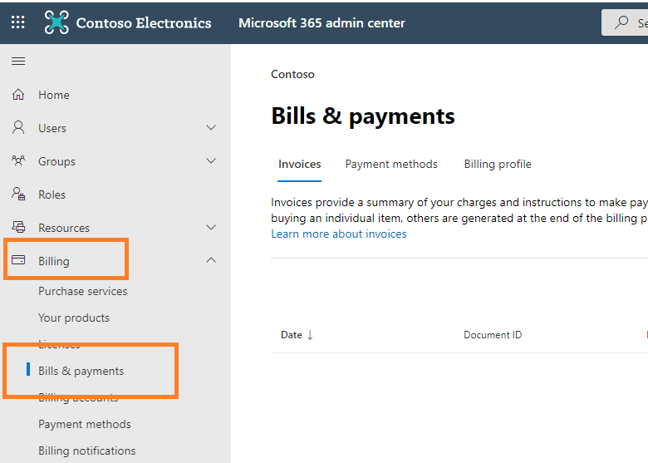
Task: Click the Resources printer icon
Action: tap(18, 227)
